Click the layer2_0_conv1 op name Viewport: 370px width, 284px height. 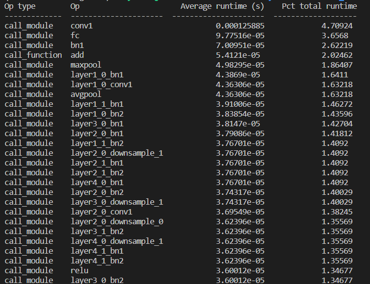(x=101, y=212)
